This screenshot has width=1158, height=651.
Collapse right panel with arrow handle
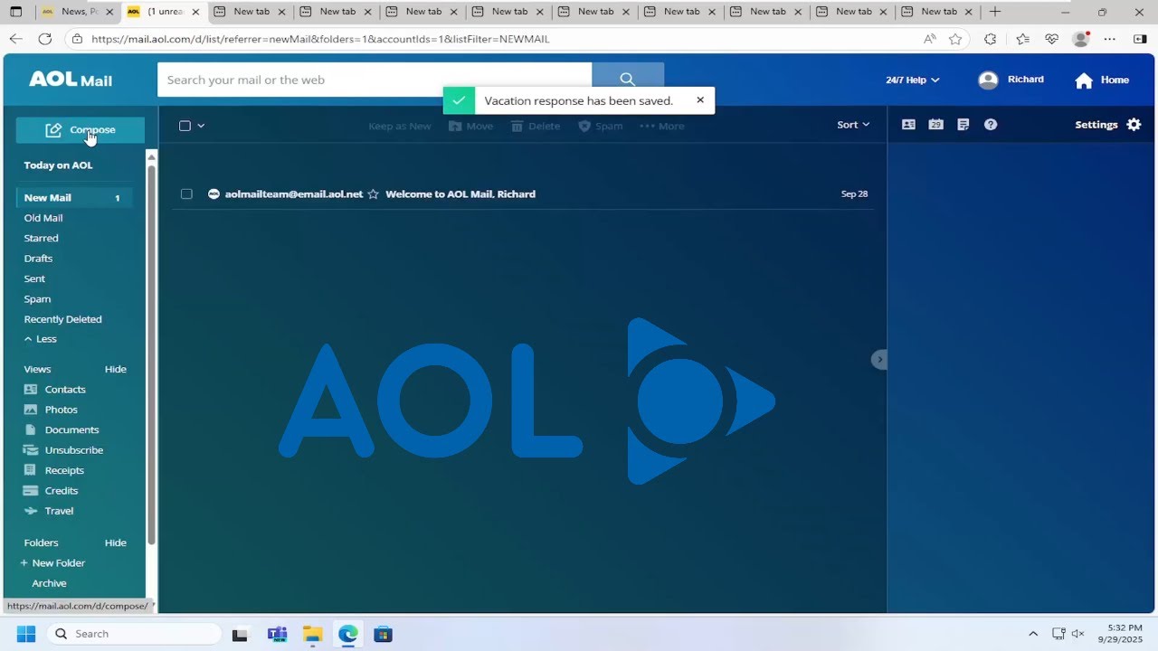coord(878,360)
